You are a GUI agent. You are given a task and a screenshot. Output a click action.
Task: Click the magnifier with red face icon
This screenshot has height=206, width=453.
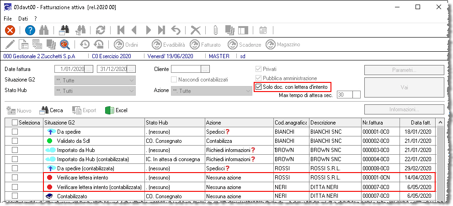click(x=65, y=44)
